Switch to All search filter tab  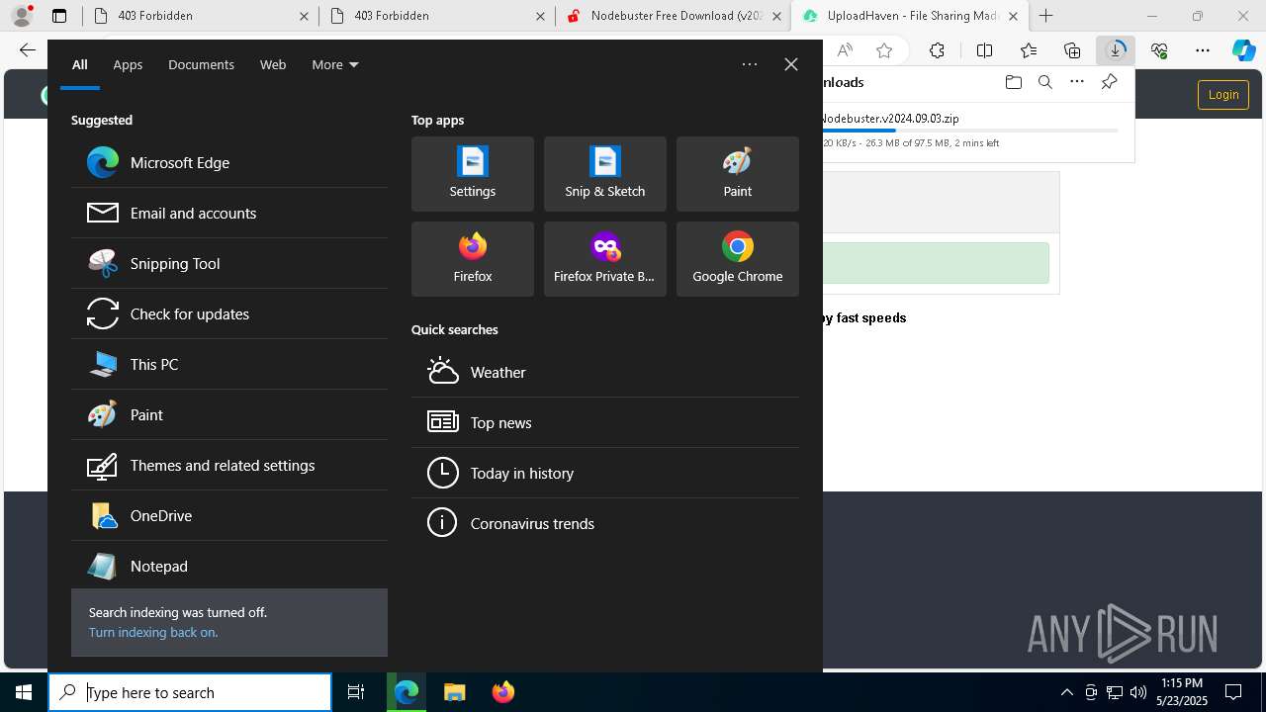pos(80,64)
